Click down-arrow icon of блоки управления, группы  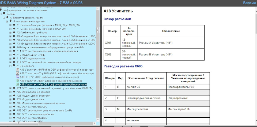11,21
